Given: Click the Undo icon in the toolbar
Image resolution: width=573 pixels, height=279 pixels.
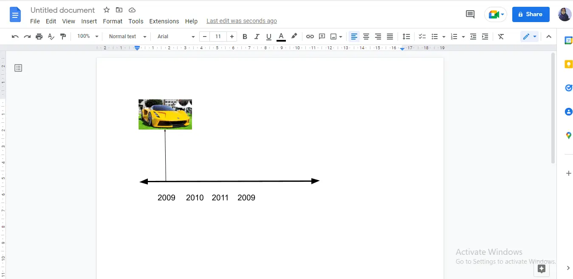Looking at the screenshot, I should 15,36.
